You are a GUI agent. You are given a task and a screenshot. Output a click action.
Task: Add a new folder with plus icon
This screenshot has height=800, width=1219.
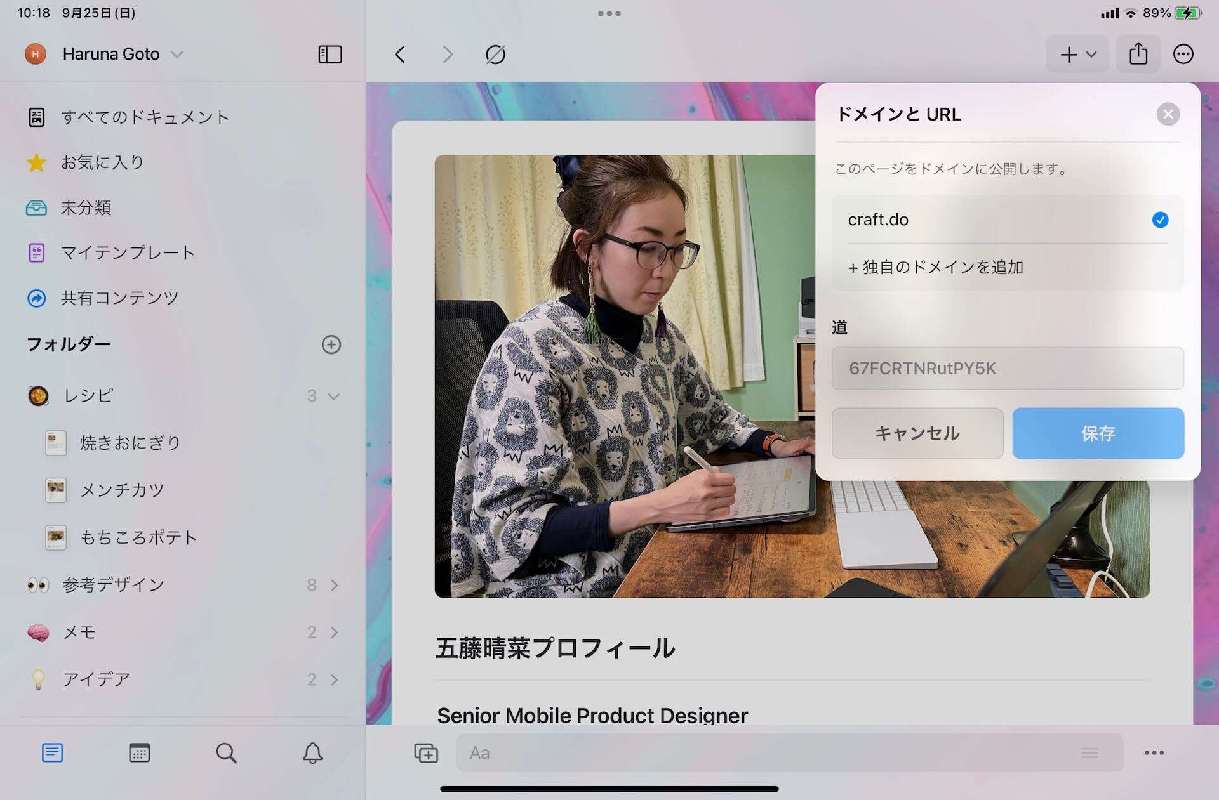click(x=331, y=344)
